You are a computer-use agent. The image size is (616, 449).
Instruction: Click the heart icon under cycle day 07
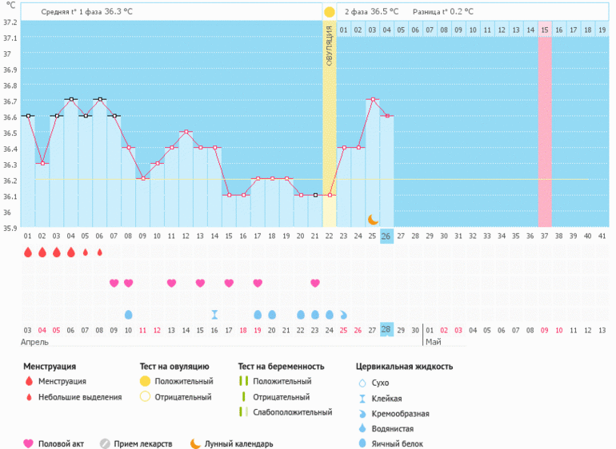tap(114, 283)
